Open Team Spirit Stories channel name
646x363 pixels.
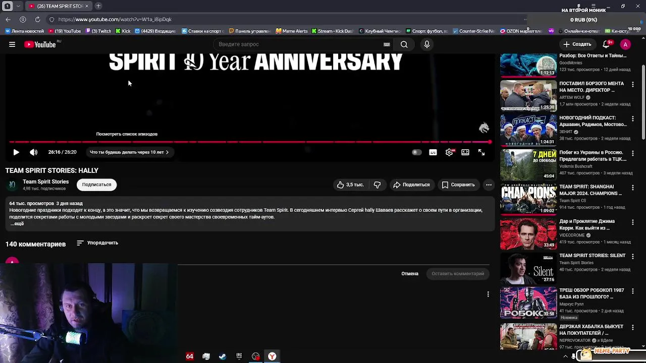point(45,181)
